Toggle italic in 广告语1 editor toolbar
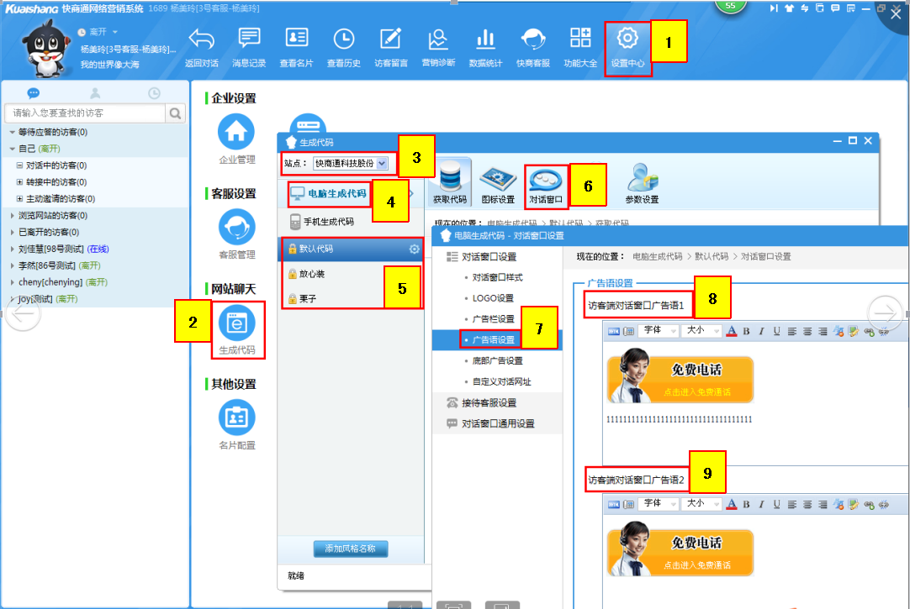 click(x=761, y=332)
